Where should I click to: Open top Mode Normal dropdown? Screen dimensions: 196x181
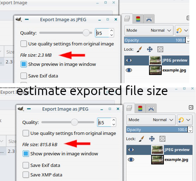149,30
